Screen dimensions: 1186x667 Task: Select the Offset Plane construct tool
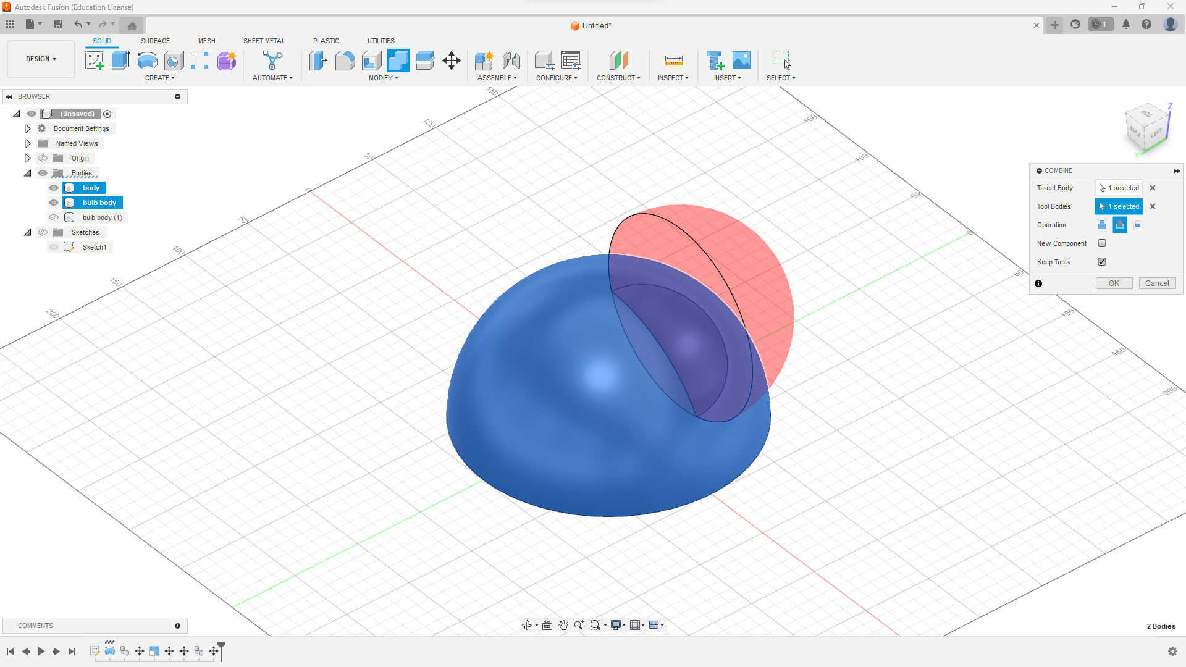coord(618,61)
